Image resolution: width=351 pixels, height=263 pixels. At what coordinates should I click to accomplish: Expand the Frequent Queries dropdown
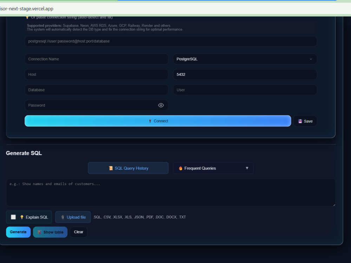point(213,168)
